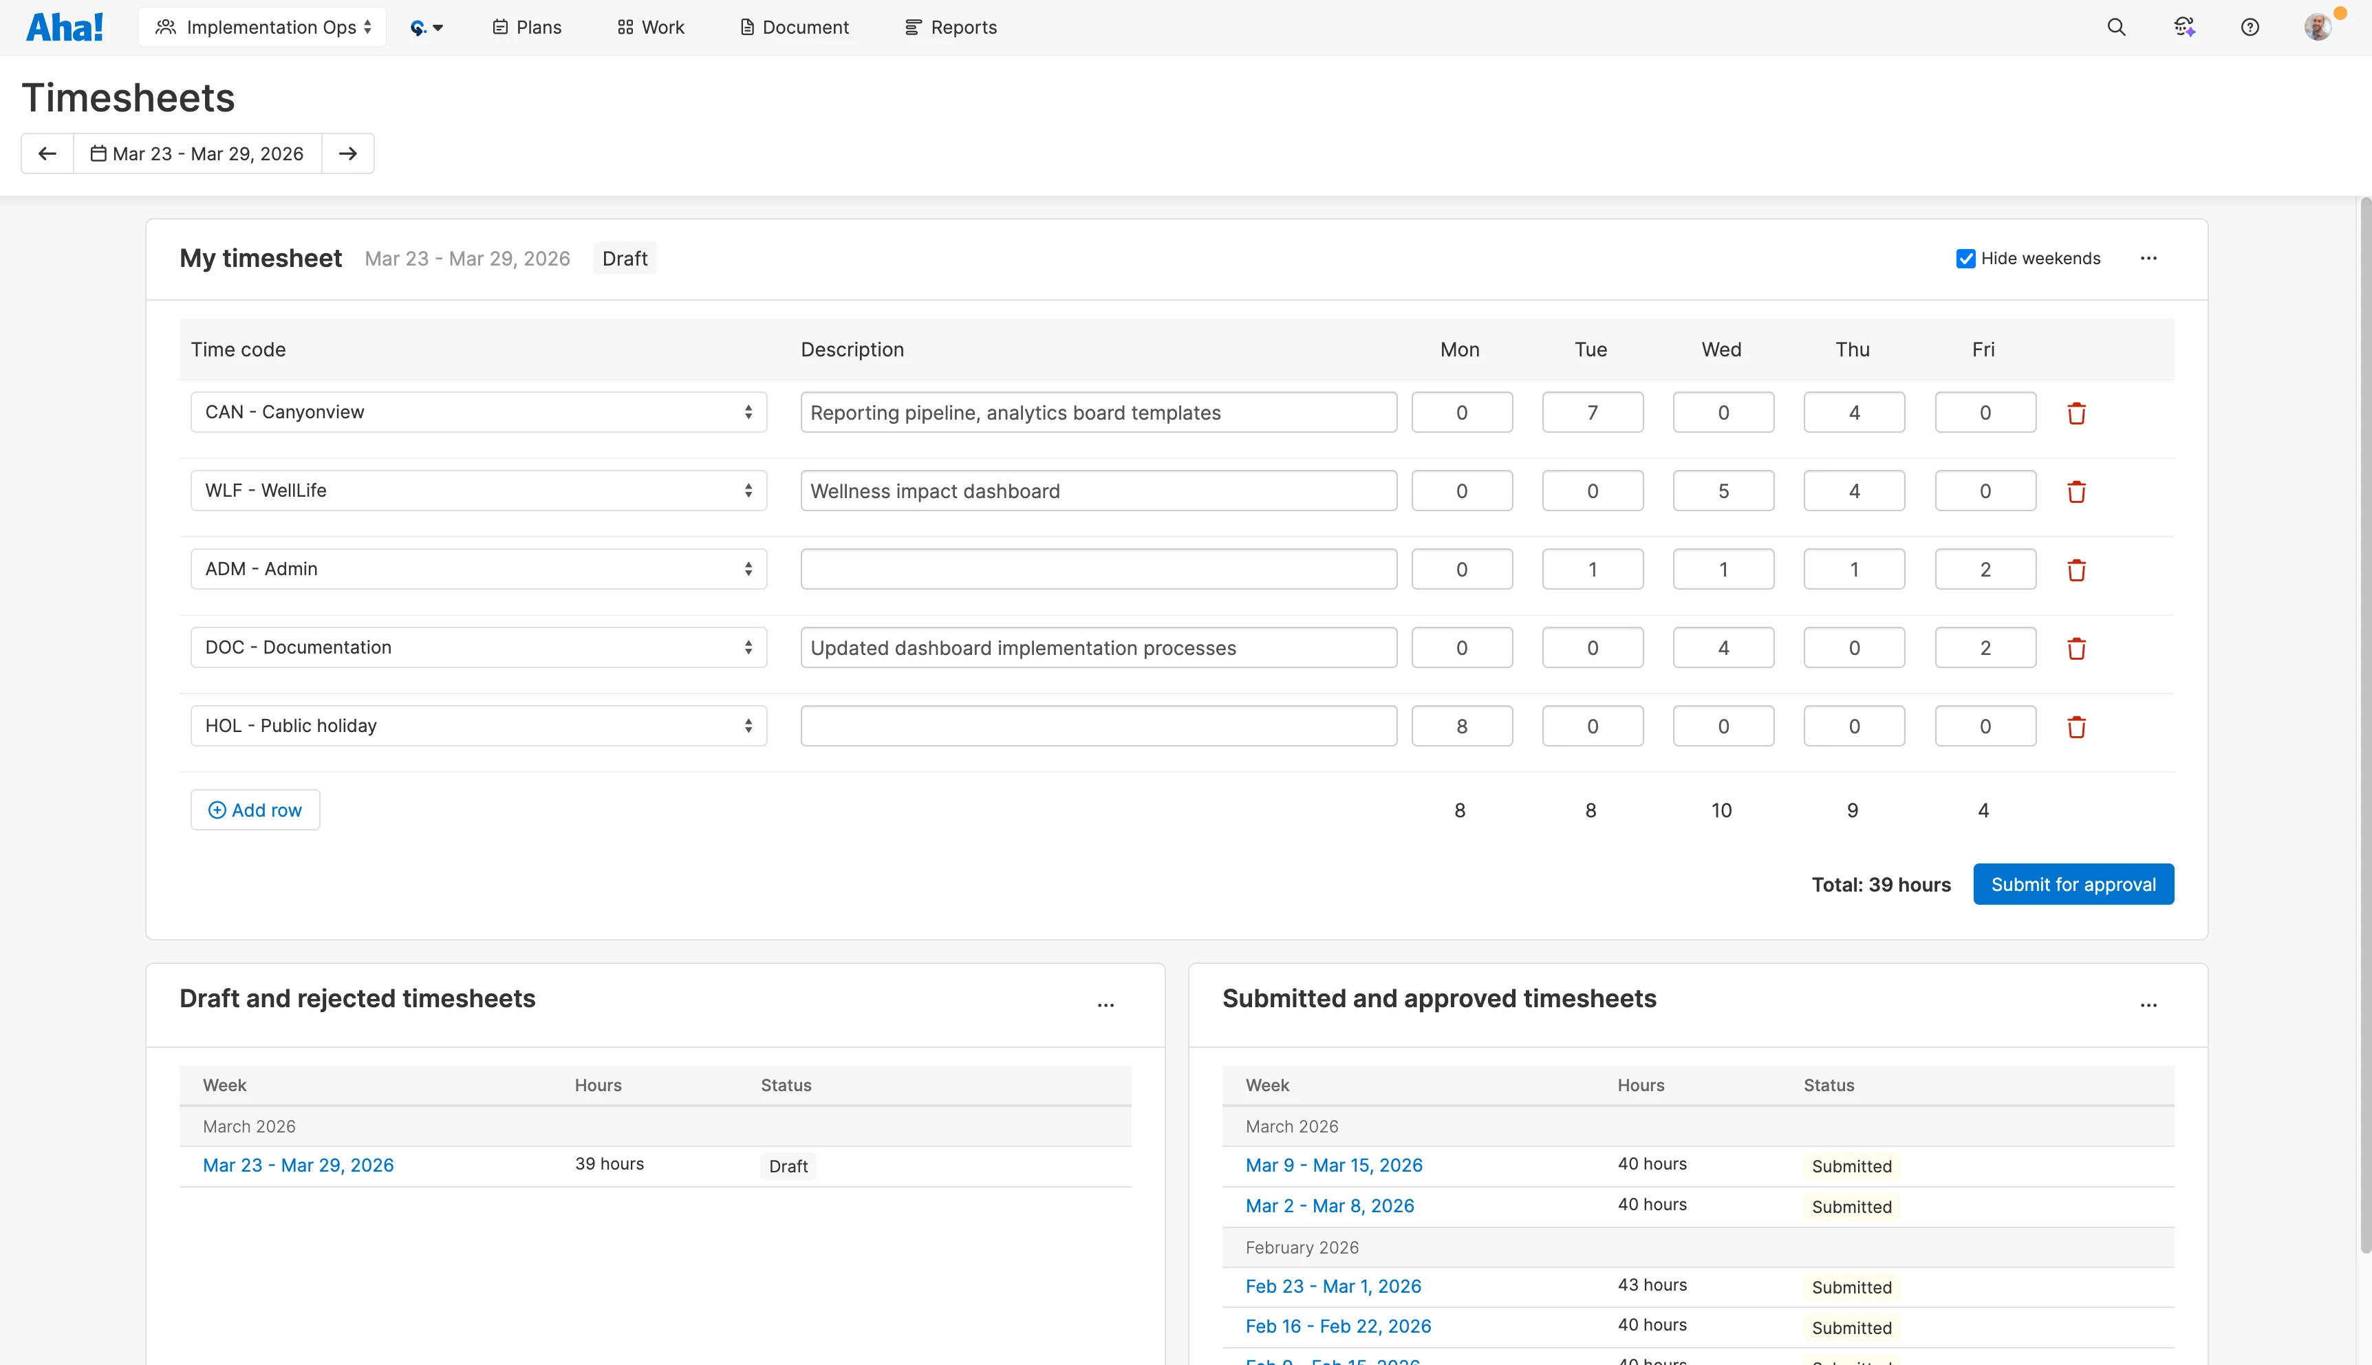This screenshot has width=2372, height=1365.
Task: Uncheck the Hide weekends checkbox
Action: tap(1966, 258)
